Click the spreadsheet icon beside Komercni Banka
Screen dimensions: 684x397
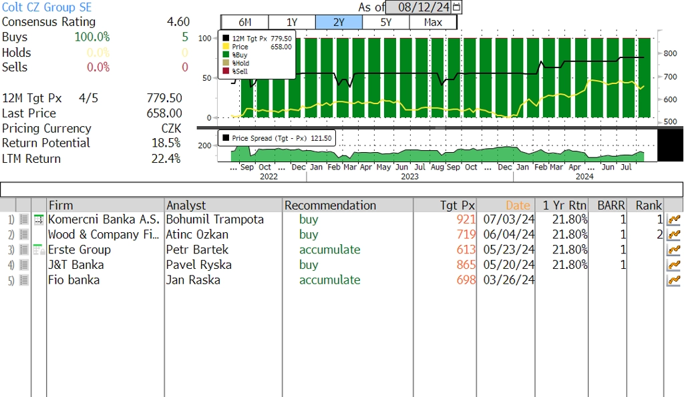pyautogui.click(x=39, y=220)
